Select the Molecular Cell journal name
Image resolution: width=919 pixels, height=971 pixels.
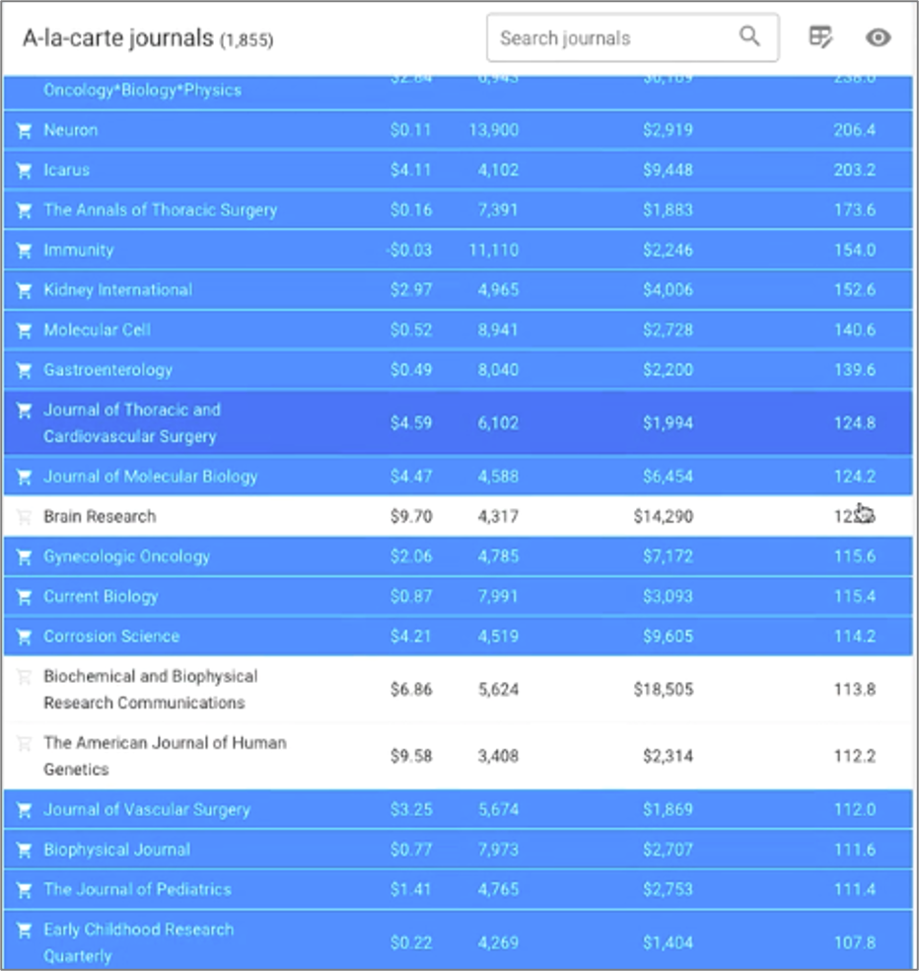click(x=98, y=330)
